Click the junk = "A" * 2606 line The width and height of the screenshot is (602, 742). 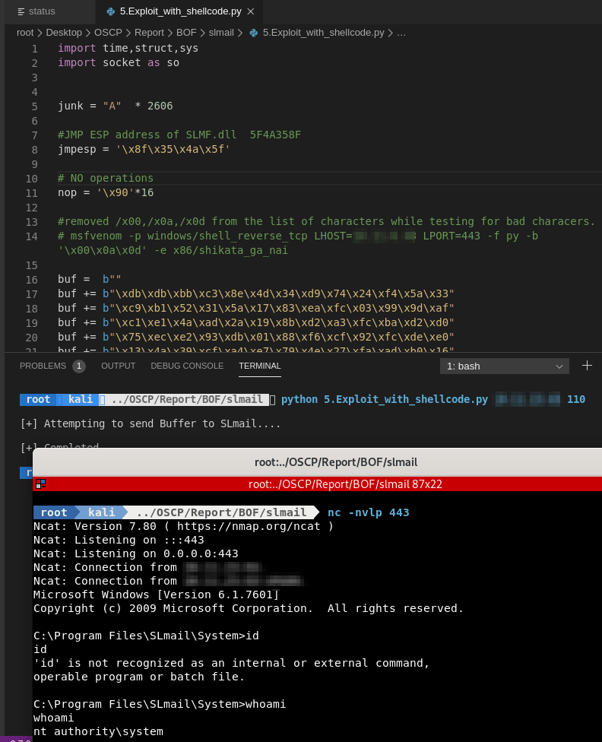[x=115, y=106]
